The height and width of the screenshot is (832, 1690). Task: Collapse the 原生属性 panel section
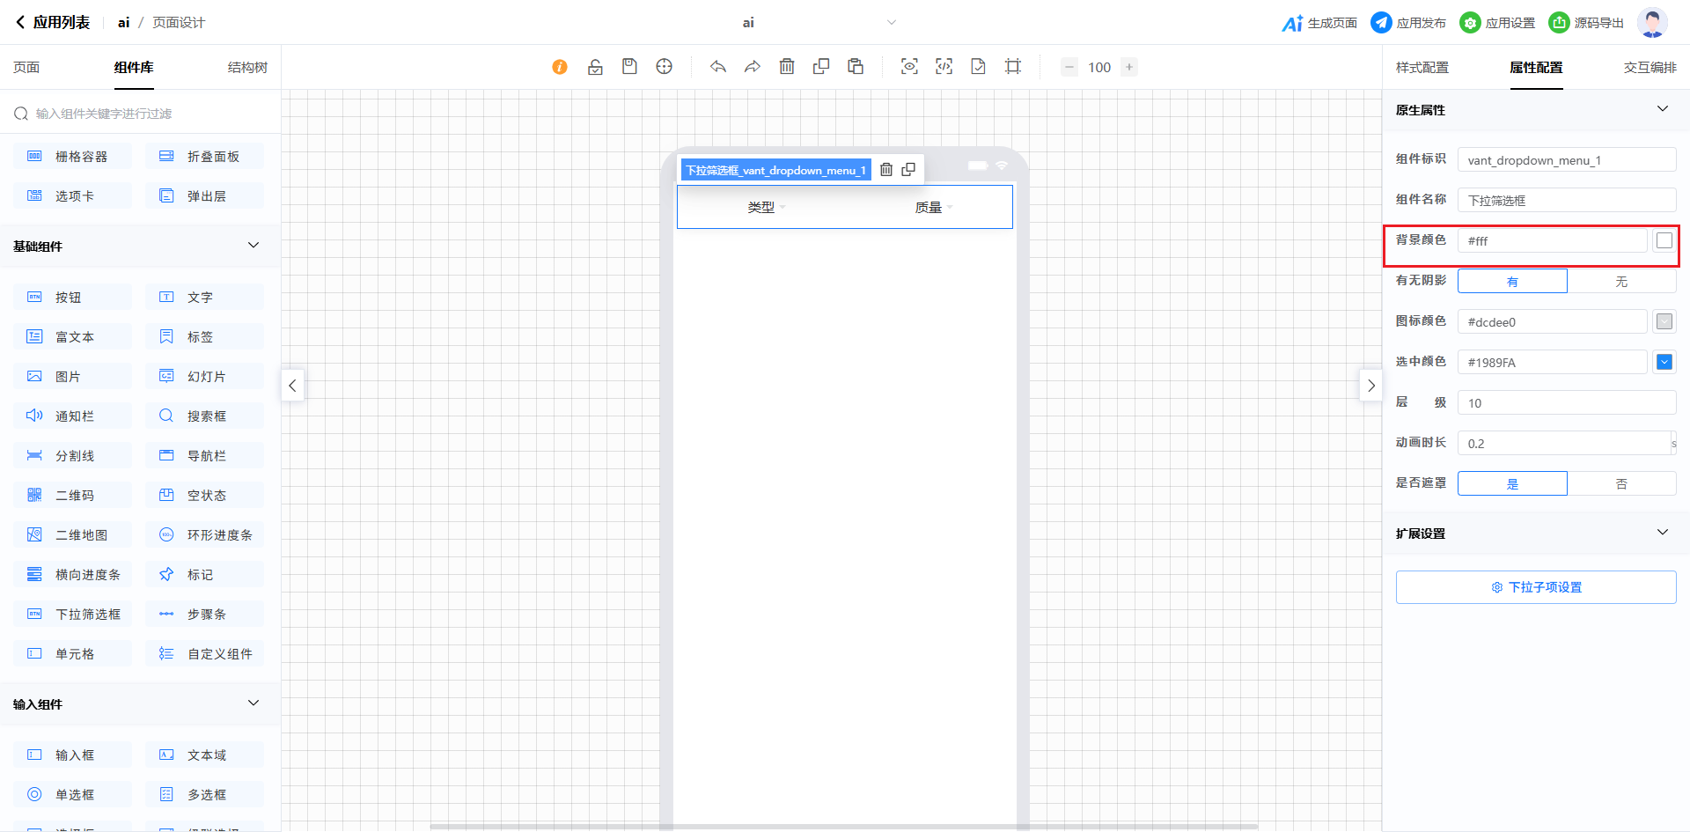(x=1662, y=109)
